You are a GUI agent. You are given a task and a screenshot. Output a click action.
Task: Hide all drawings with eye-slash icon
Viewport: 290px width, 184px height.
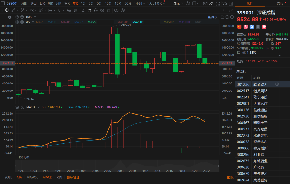point(102,10)
